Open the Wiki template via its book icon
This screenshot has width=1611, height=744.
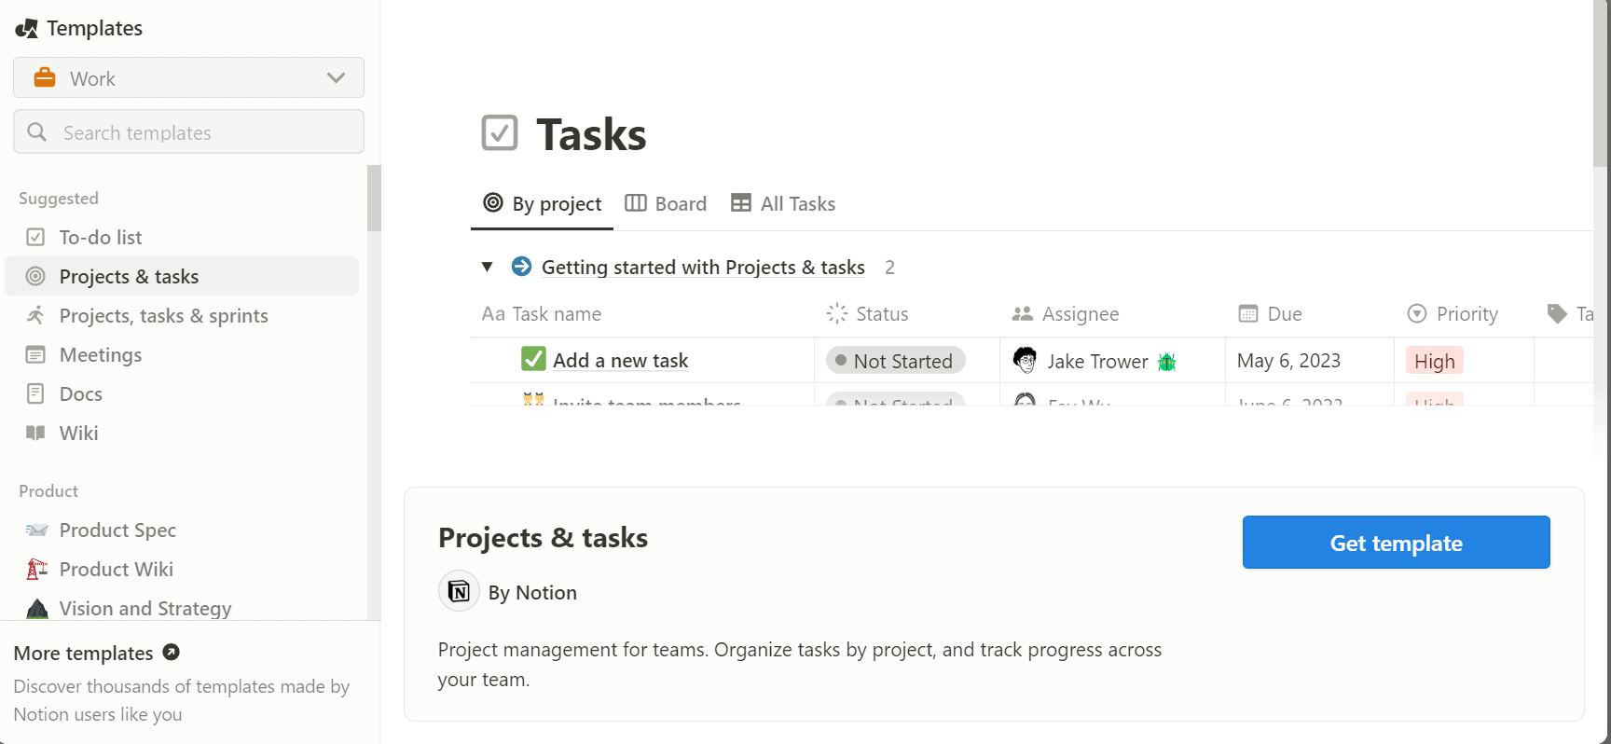coord(35,433)
